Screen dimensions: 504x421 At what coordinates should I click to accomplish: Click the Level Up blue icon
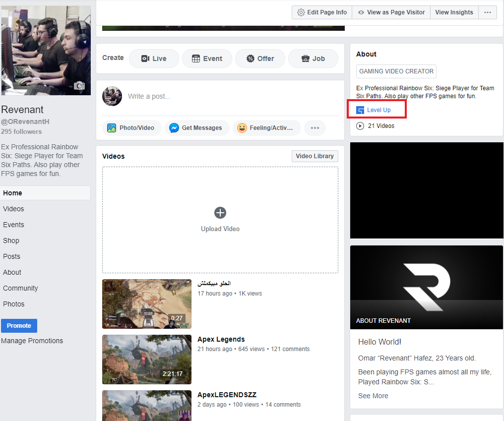(360, 110)
